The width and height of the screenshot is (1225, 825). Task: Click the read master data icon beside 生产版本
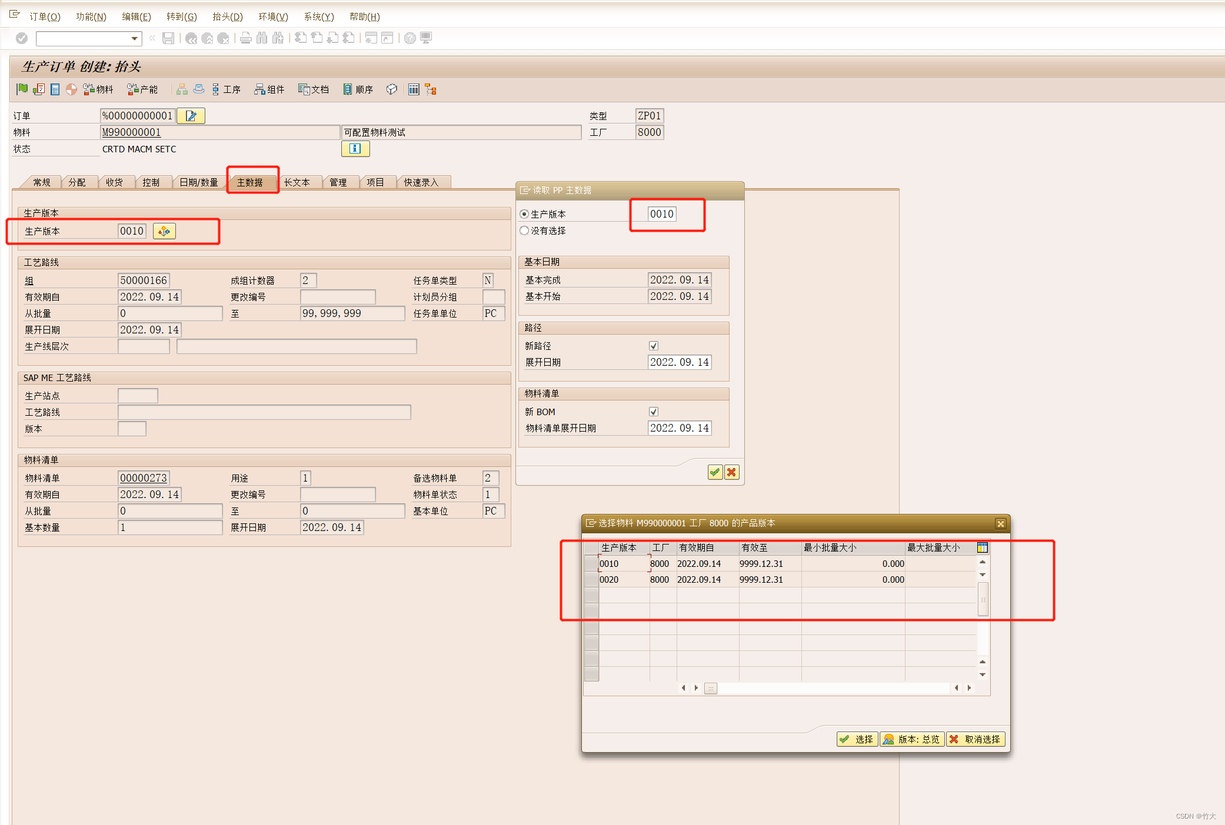164,231
